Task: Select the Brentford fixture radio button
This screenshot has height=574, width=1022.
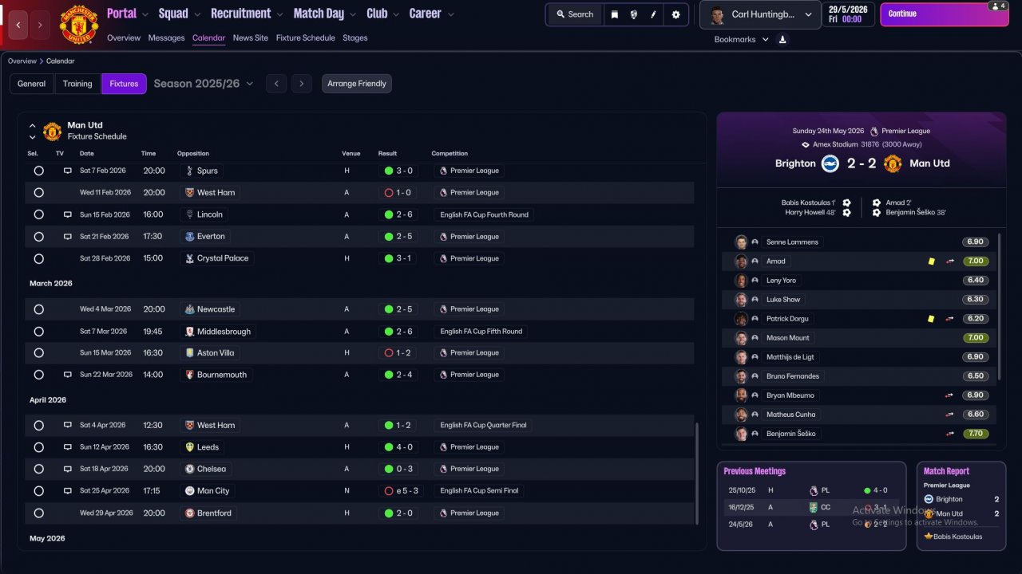Action: tap(38, 513)
